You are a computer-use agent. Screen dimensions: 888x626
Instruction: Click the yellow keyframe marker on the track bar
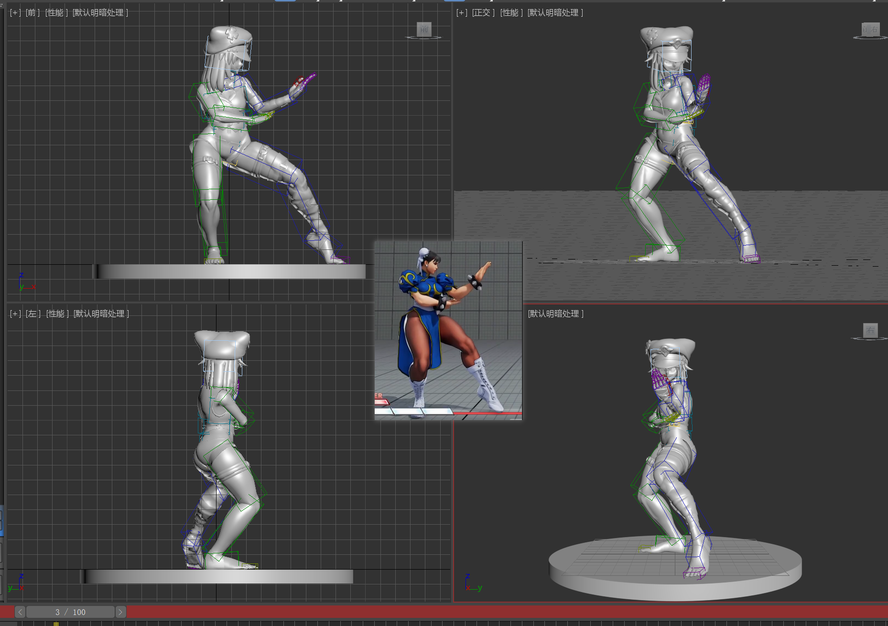click(x=56, y=624)
